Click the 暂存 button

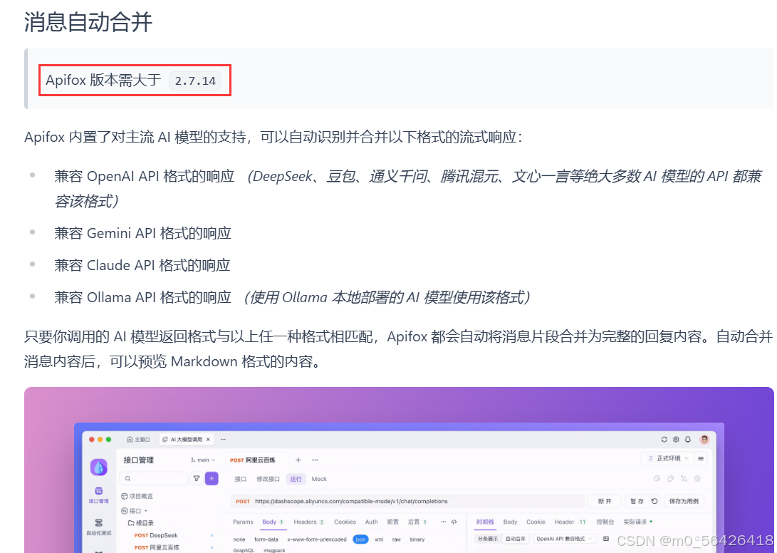coord(637,502)
